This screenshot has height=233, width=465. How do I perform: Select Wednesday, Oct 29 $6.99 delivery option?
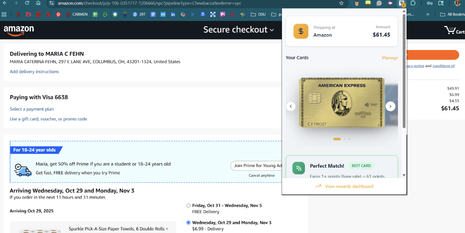pos(188,222)
